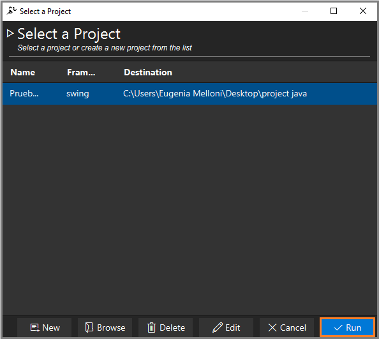Click the Browse folder icon
This screenshot has width=379, height=339.
(89, 328)
